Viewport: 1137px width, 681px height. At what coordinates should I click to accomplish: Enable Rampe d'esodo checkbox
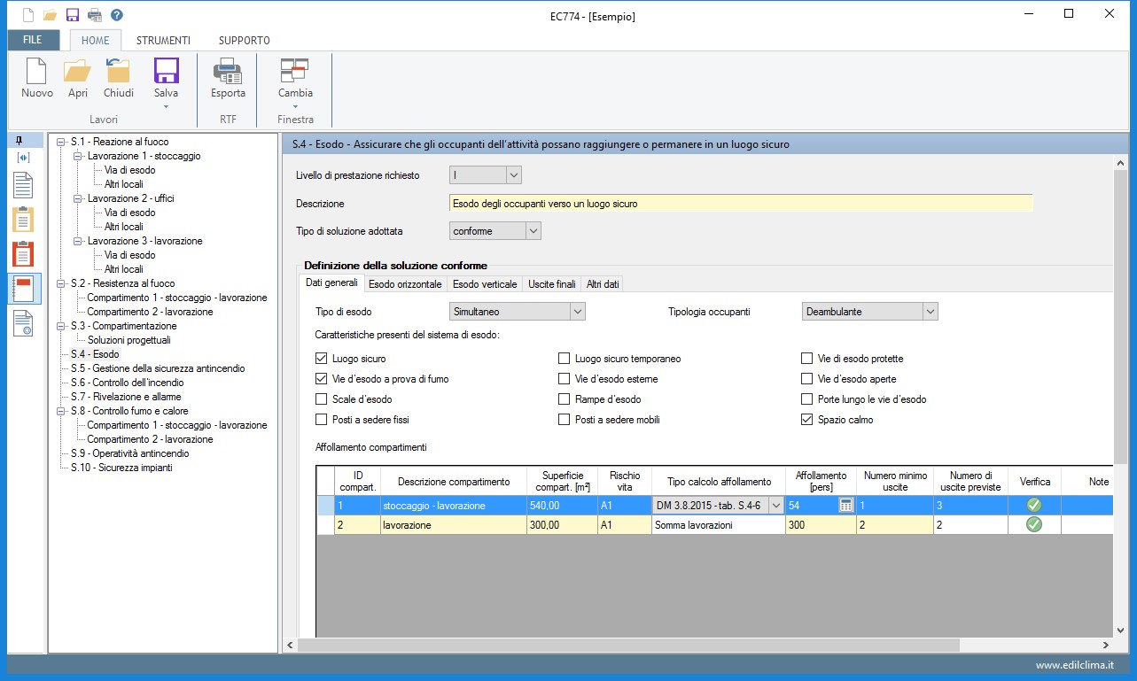[564, 399]
